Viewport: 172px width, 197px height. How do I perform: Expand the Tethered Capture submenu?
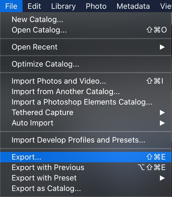pyautogui.click(x=86, y=113)
